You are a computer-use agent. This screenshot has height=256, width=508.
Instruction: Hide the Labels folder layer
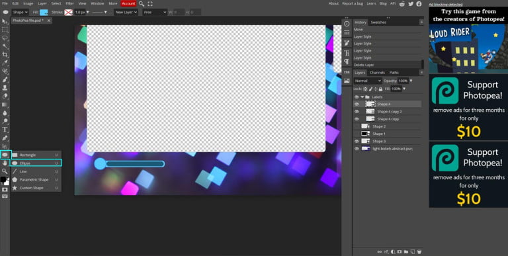[x=357, y=97]
